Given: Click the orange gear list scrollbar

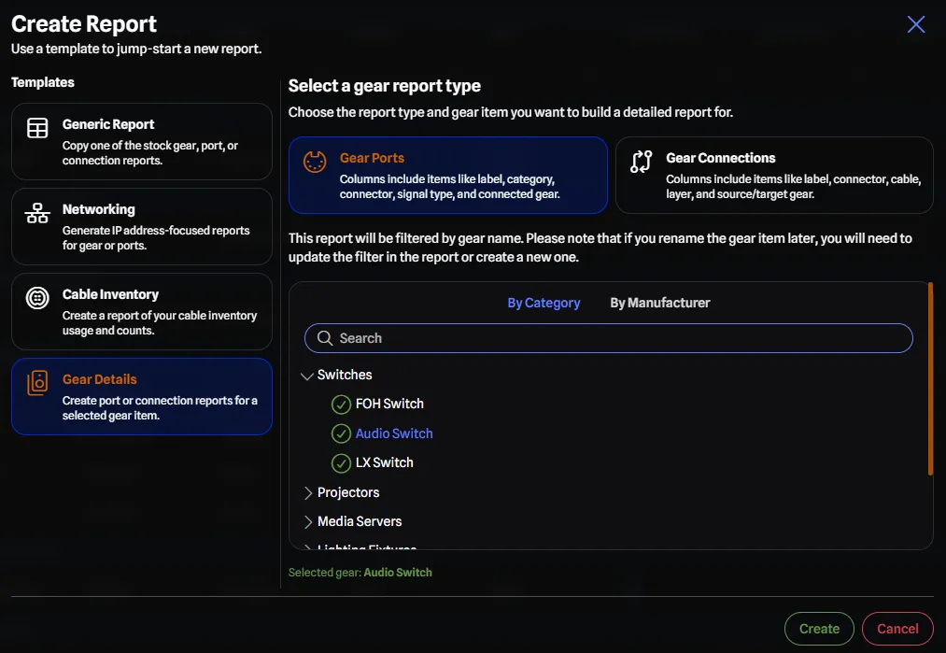Looking at the screenshot, I should click(930, 378).
